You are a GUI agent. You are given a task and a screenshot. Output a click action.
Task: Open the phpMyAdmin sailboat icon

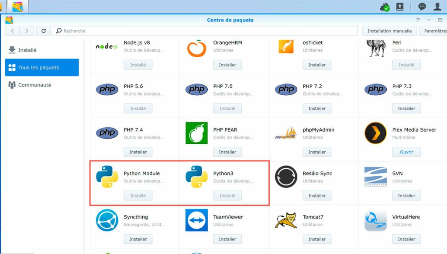(286, 133)
